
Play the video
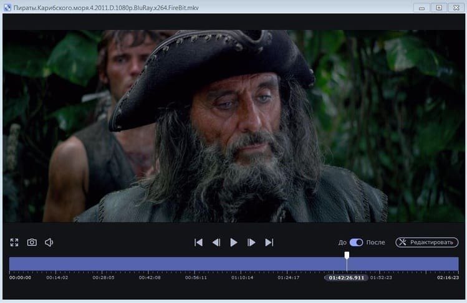[x=234, y=242]
